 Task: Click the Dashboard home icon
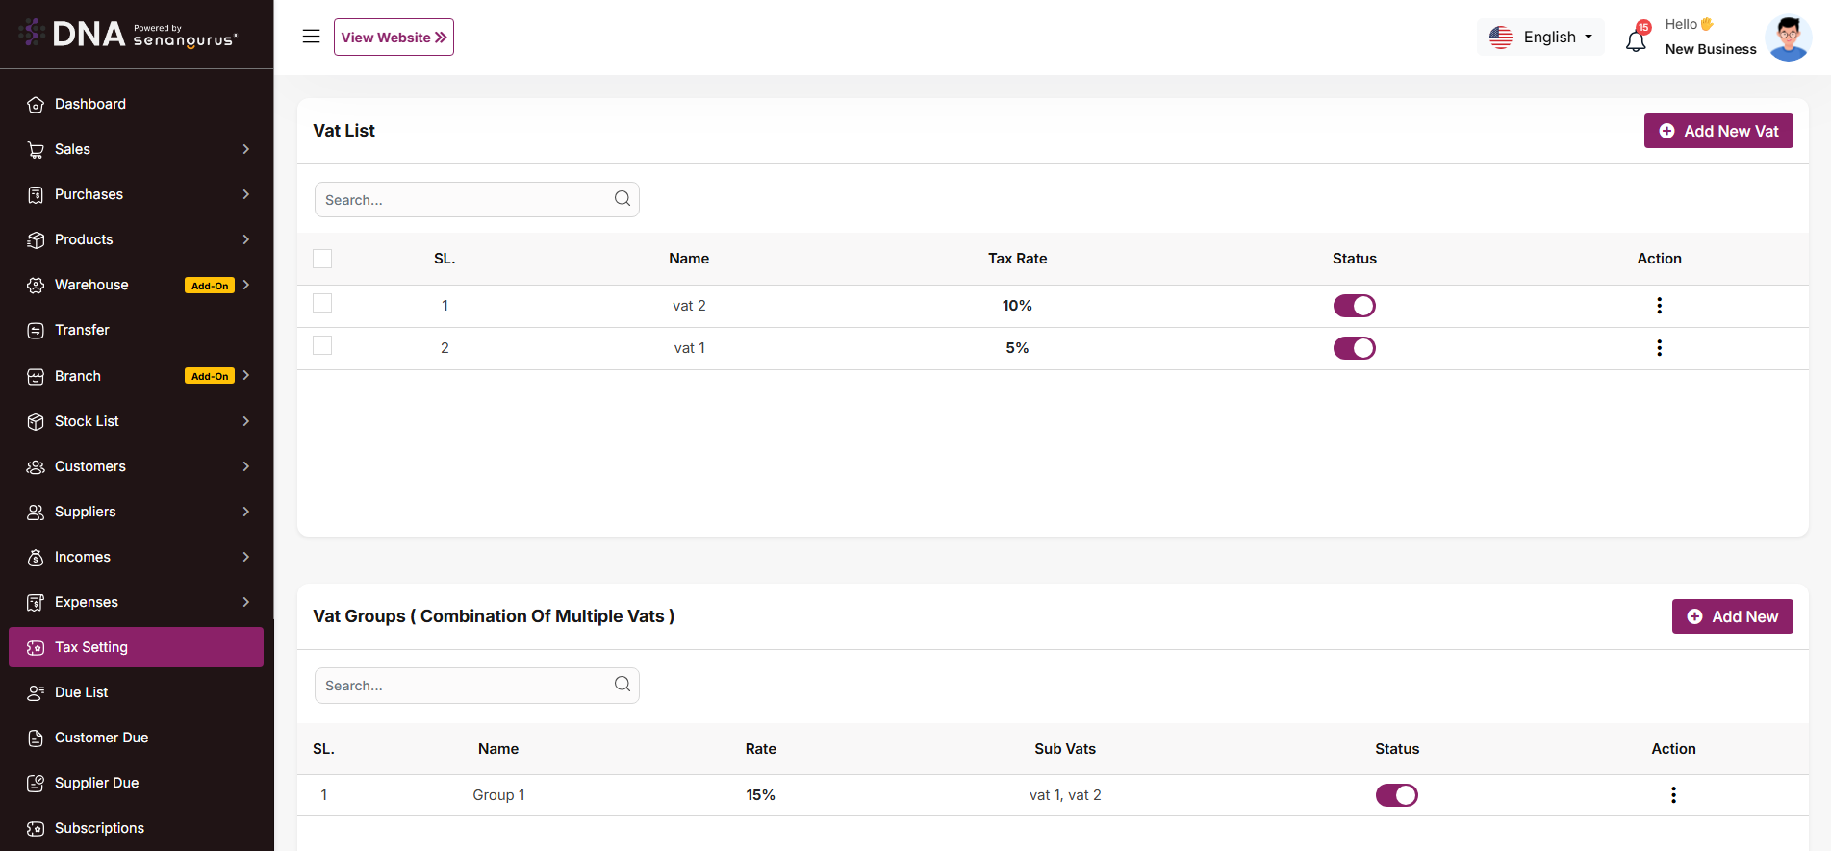(36, 105)
